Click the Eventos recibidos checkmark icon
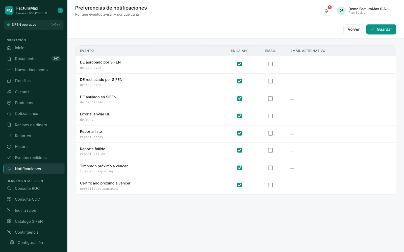 (9, 158)
